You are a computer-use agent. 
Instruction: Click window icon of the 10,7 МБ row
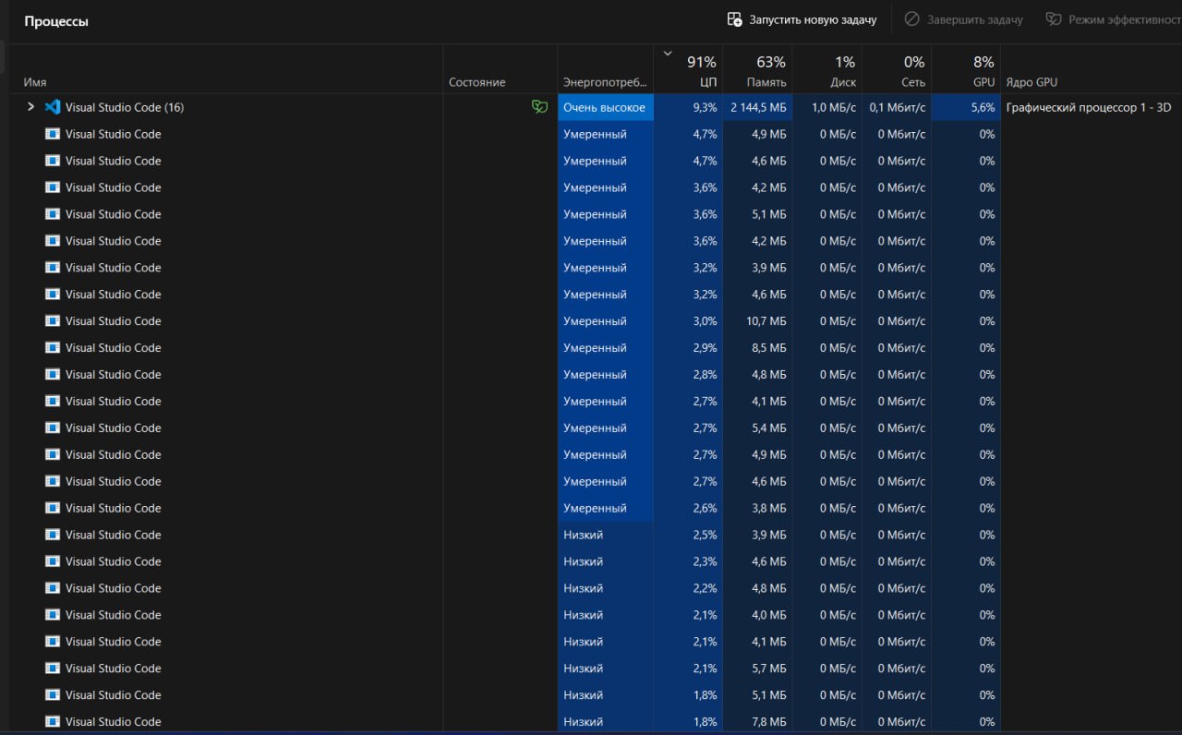point(53,321)
